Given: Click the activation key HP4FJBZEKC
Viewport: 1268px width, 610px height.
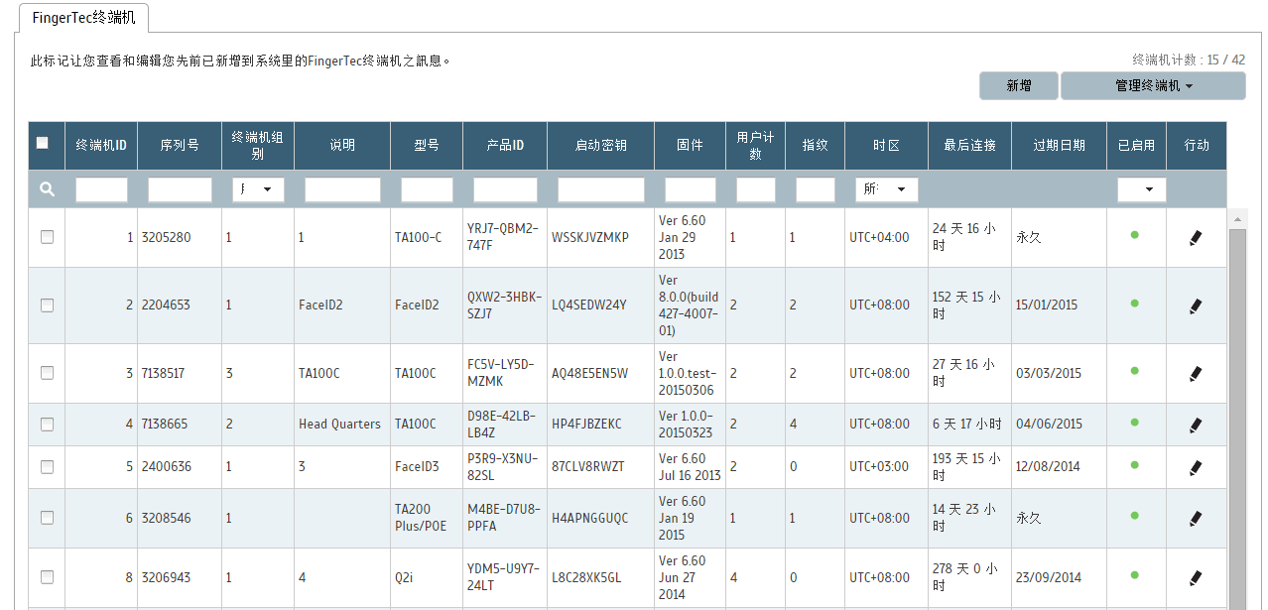Looking at the screenshot, I should [586, 425].
